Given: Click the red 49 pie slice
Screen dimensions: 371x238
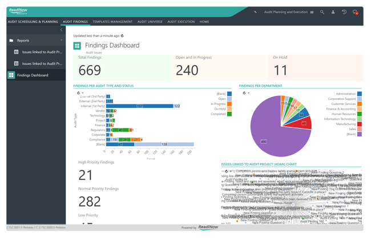Looking at the screenshot, I should tap(303, 123).
